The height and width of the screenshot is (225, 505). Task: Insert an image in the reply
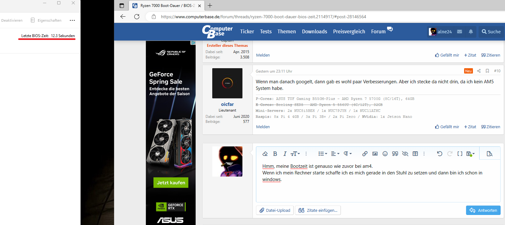pyautogui.click(x=375, y=154)
